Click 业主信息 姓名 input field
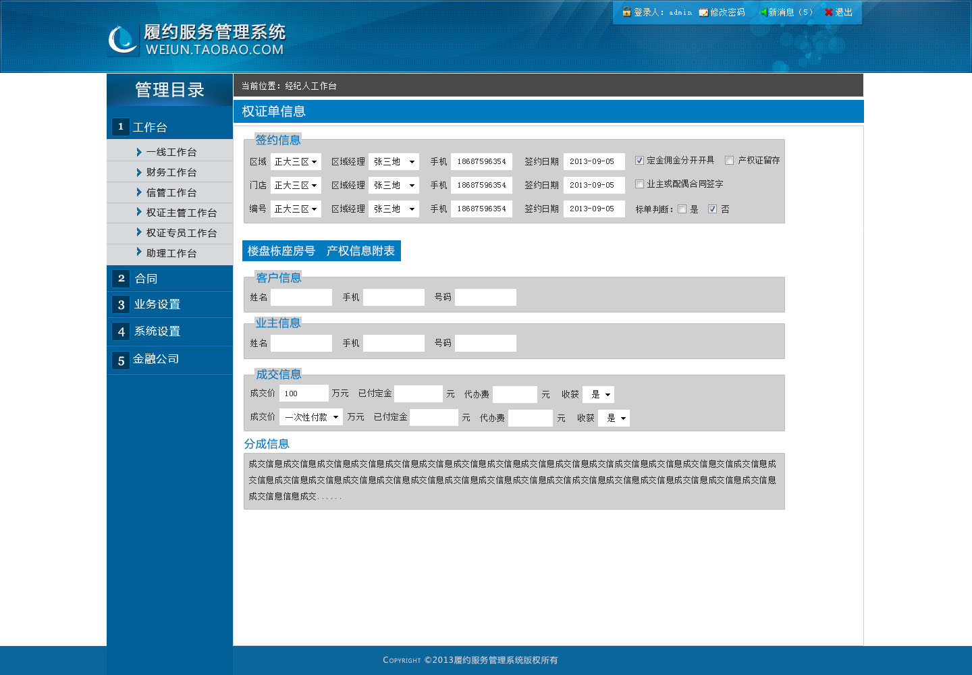 pos(301,343)
